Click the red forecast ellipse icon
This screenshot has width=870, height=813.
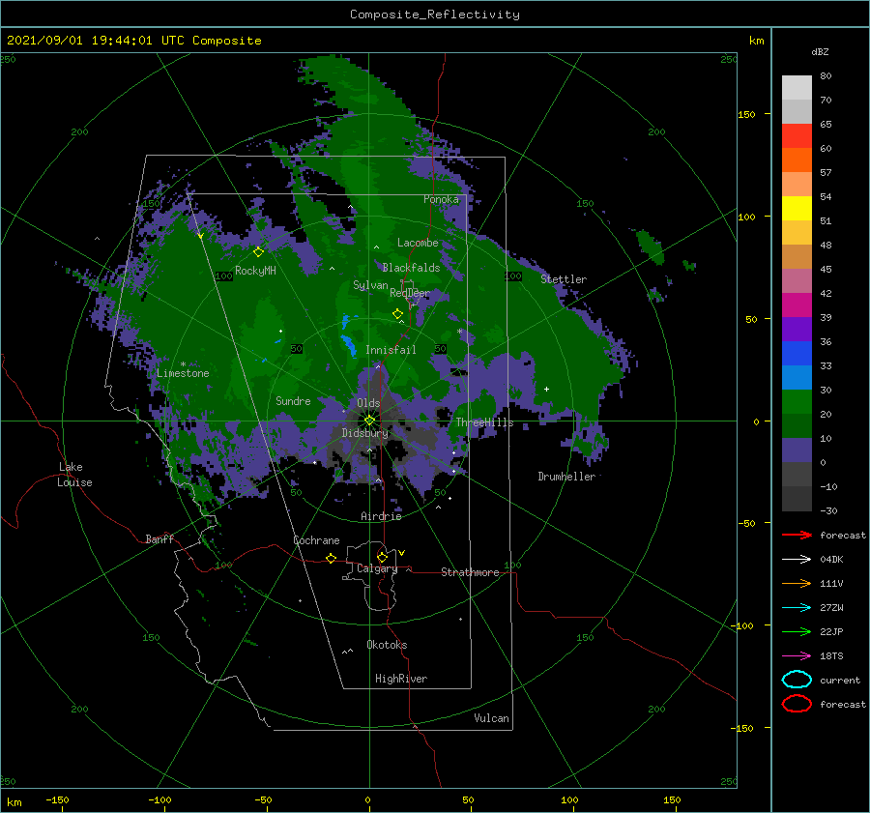click(x=797, y=704)
